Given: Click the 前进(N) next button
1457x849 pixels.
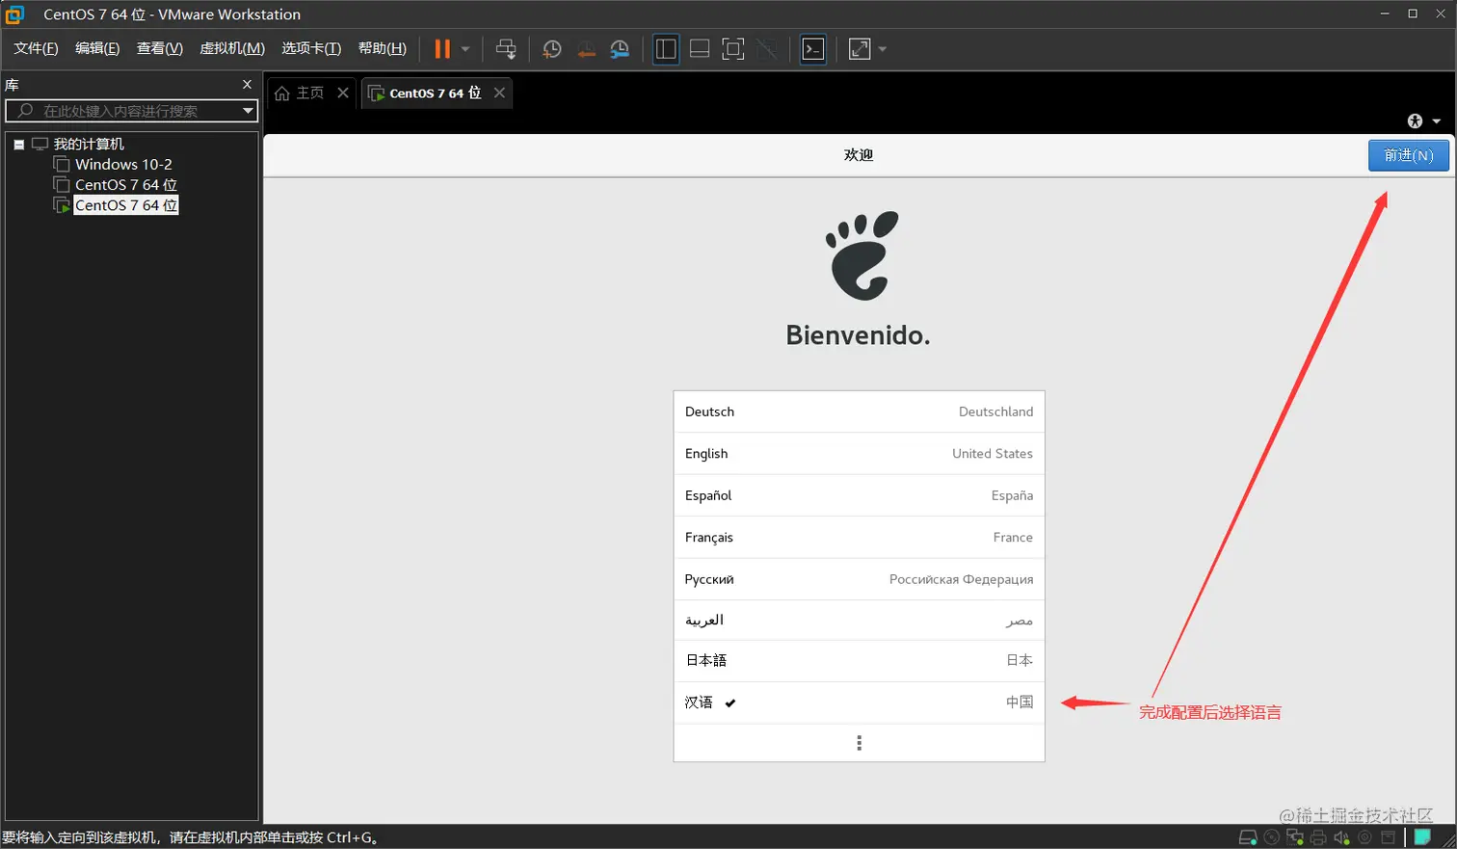Looking at the screenshot, I should coord(1409,155).
